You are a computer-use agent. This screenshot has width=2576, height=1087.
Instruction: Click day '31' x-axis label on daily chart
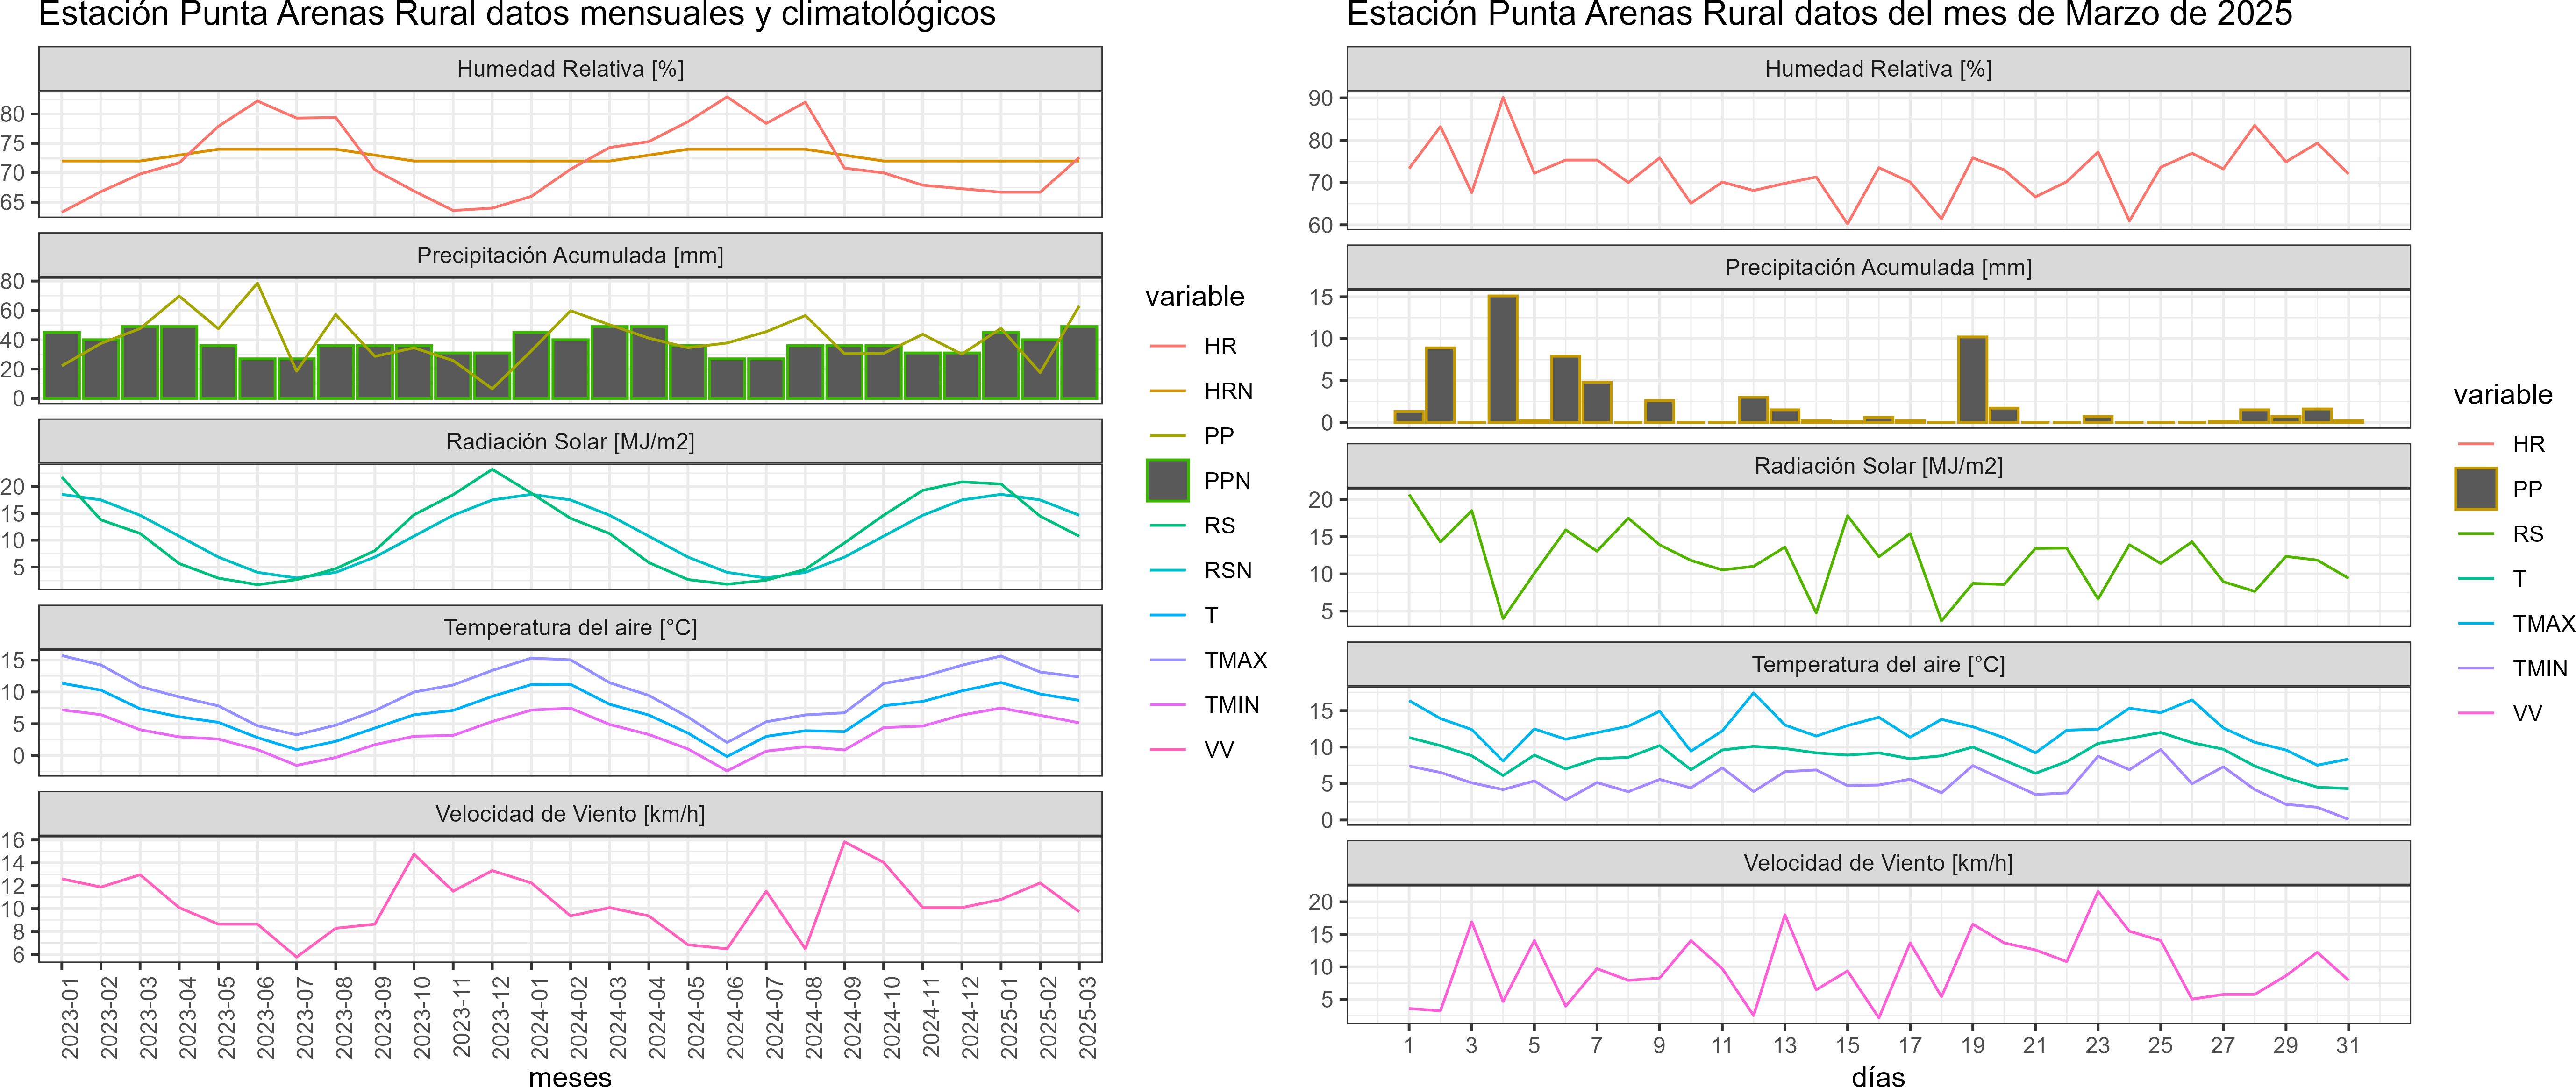tap(2347, 1045)
